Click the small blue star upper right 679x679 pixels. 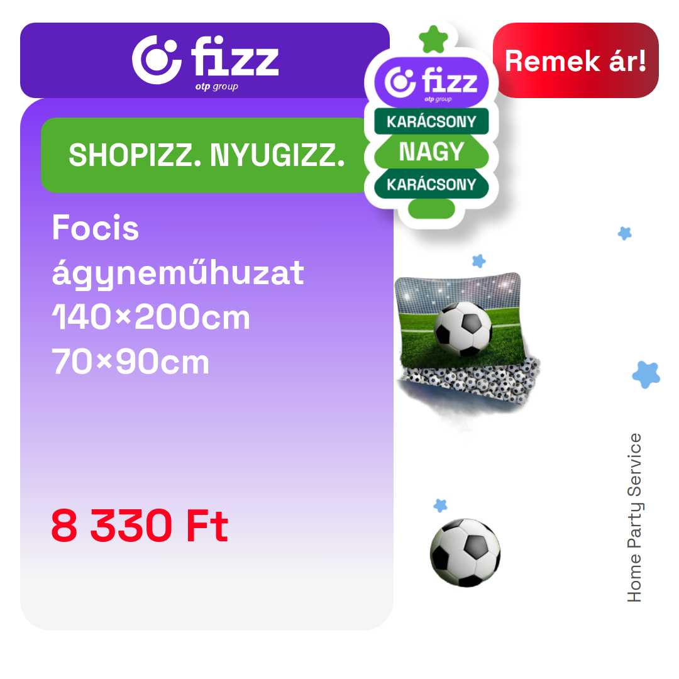624,233
